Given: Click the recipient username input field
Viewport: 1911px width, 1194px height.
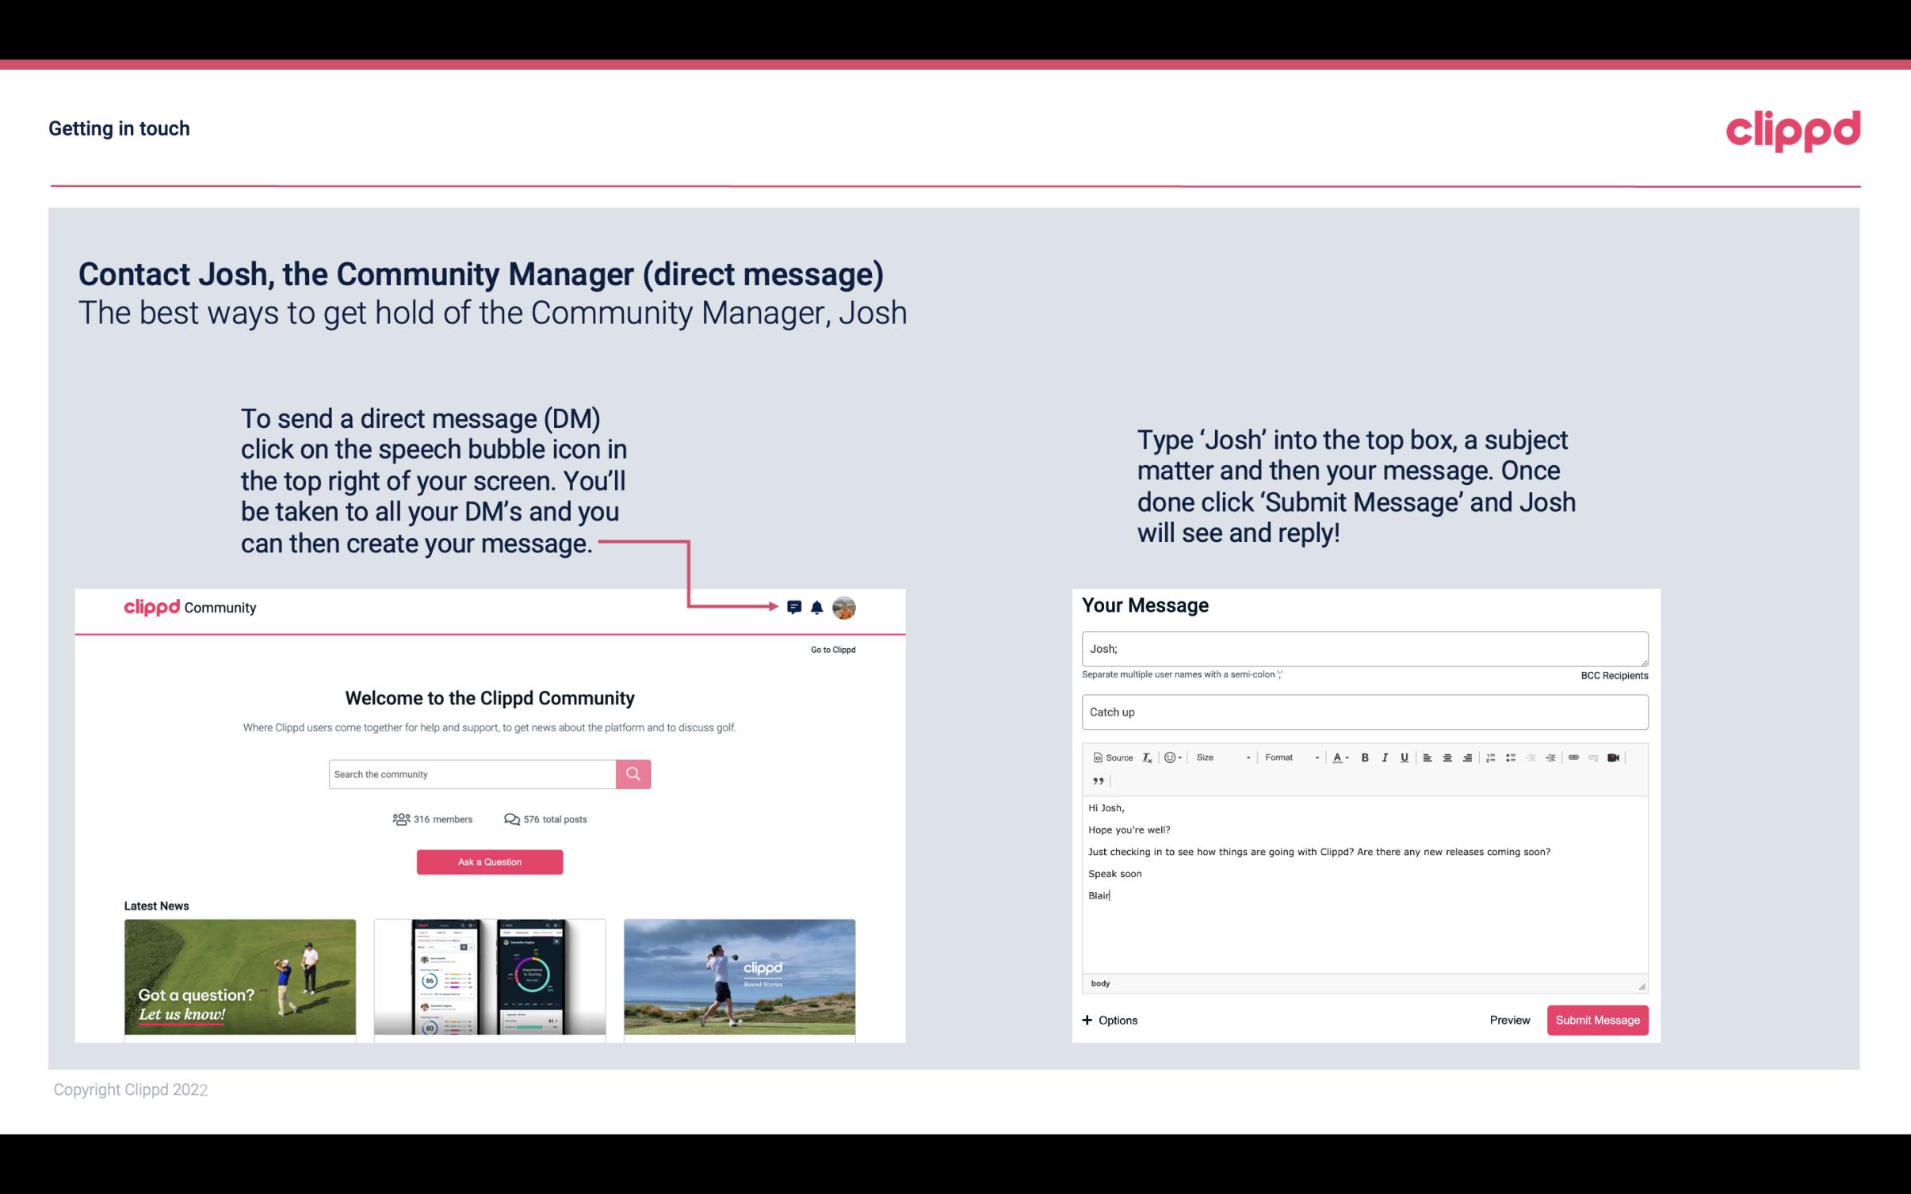Looking at the screenshot, I should tap(1363, 647).
